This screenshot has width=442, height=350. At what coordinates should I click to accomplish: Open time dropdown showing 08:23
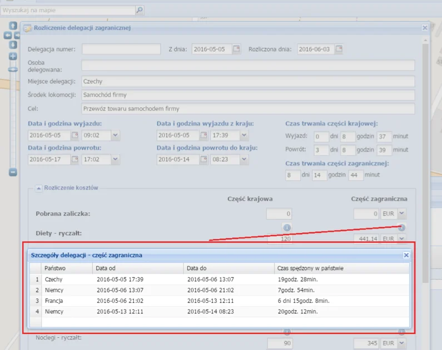[x=244, y=159]
